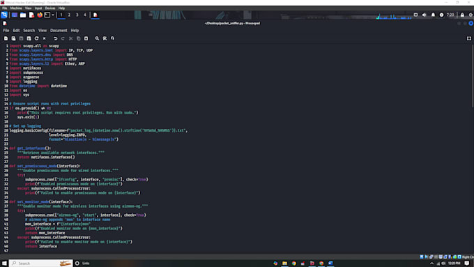
Task: Launch Firefox from the Kali panel
Action: click(x=40, y=15)
